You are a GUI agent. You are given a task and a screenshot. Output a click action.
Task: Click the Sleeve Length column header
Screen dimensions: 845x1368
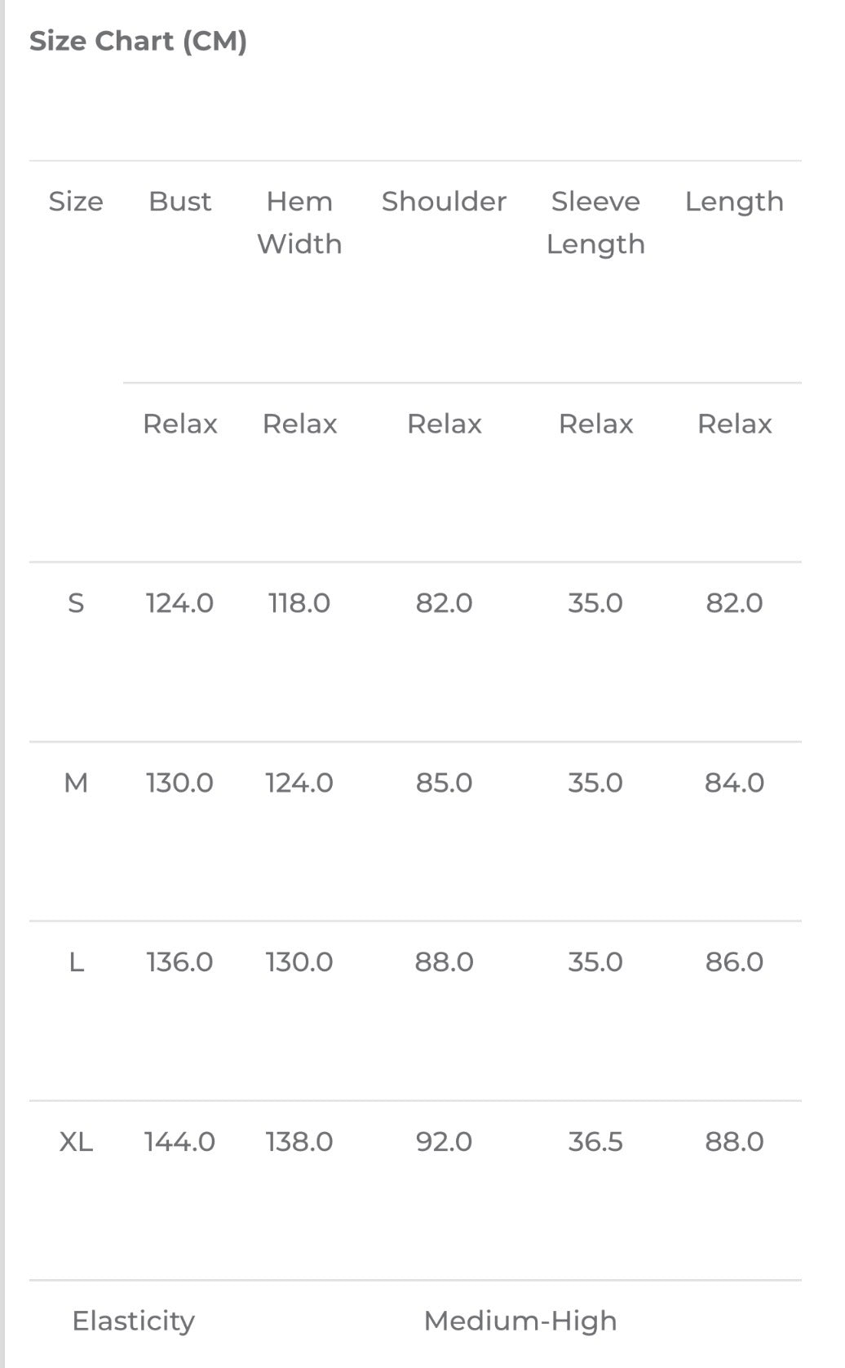point(595,222)
